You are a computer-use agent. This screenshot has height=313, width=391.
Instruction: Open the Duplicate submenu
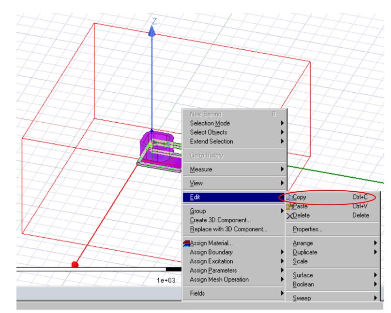332,252
